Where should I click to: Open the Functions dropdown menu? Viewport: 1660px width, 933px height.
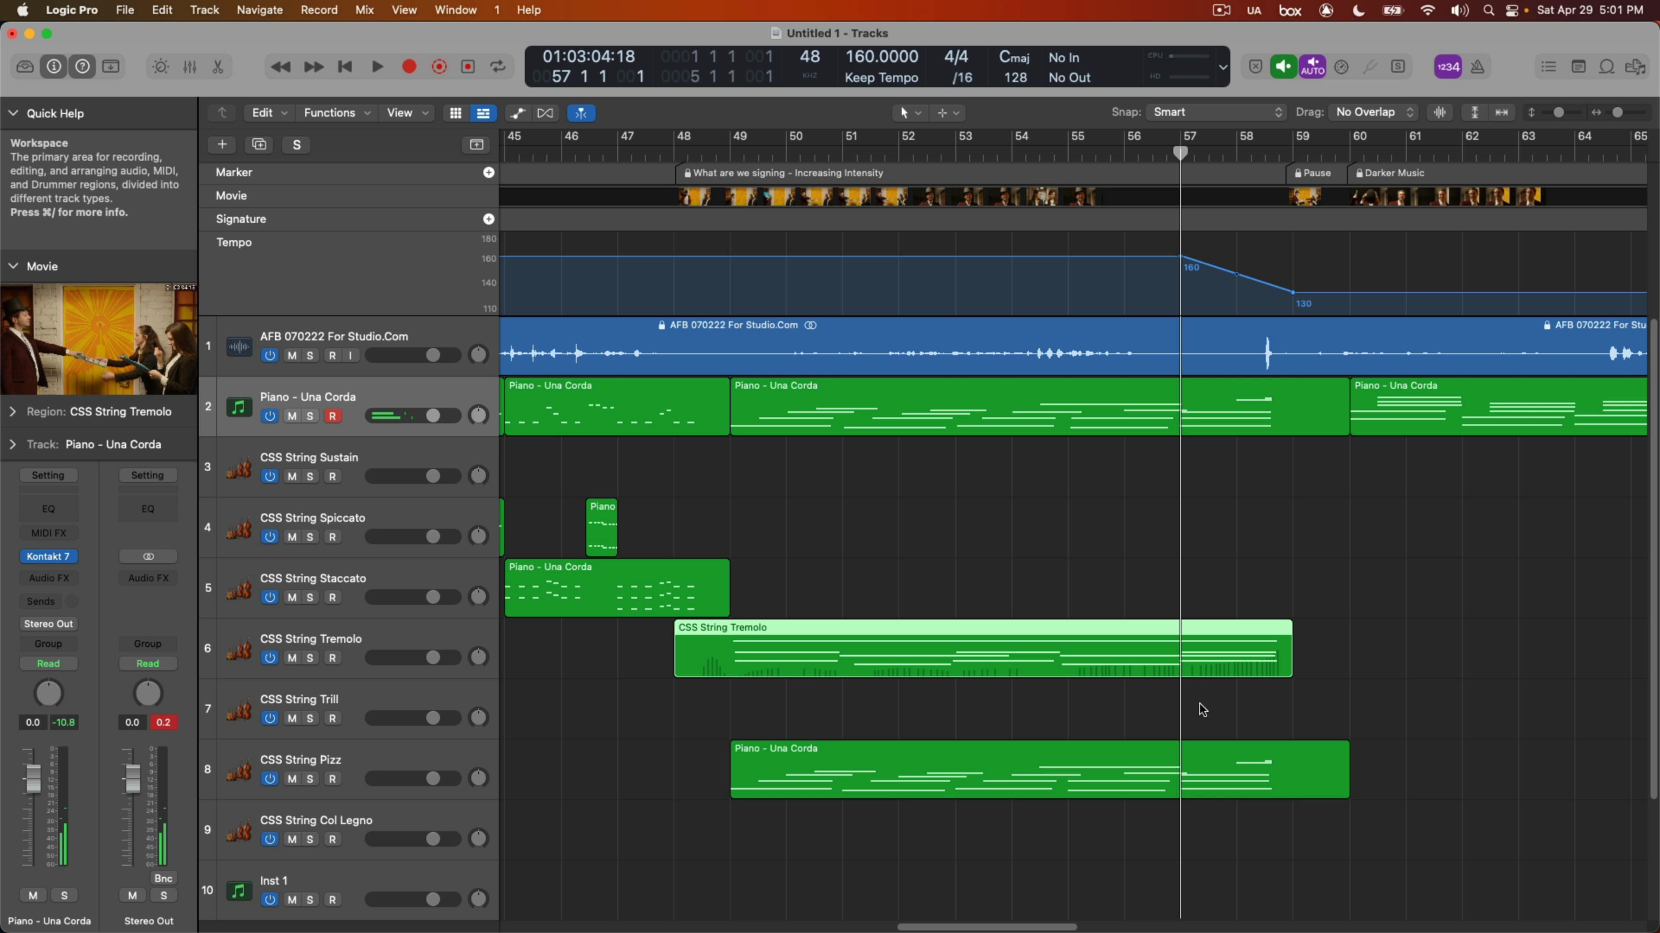pyautogui.click(x=336, y=113)
